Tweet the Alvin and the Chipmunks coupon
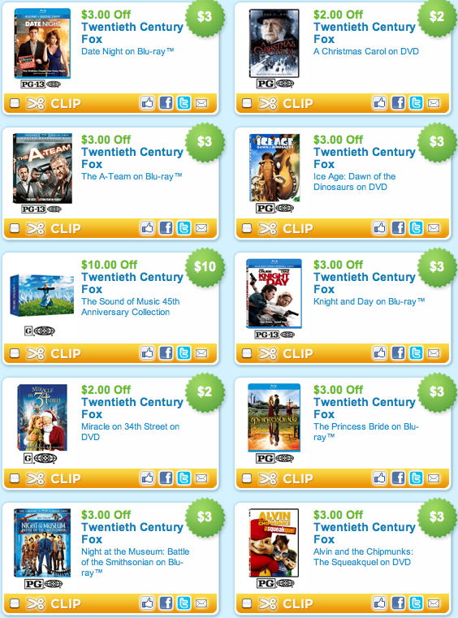Viewport: 458px width, 618px height. 416,603
